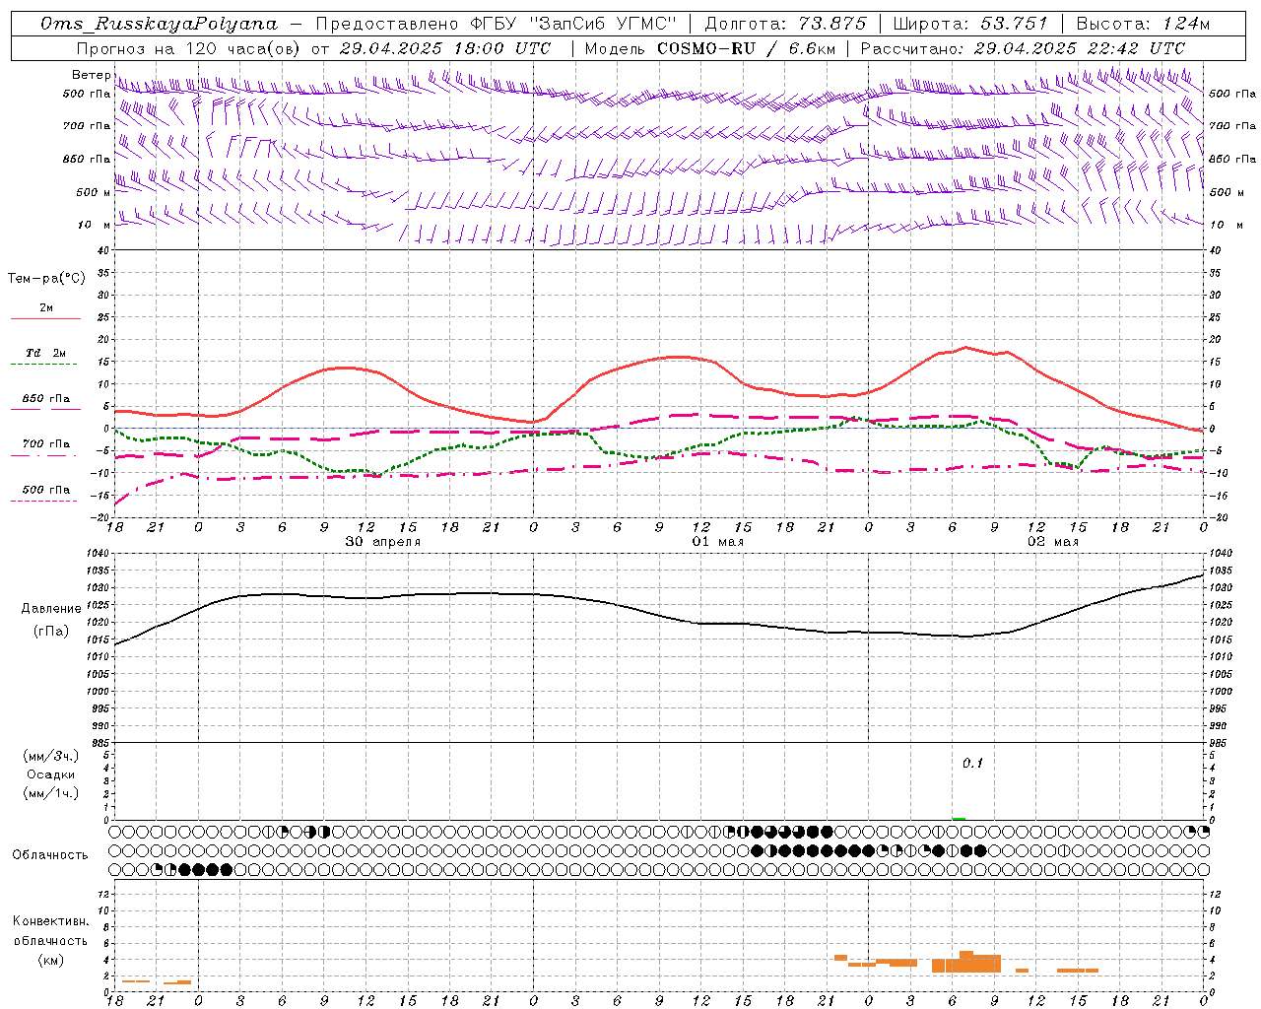Viewport: 1261px width, 1009px height.
Task: Click the '700 гПа' temperature legend entry
Action: (46, 443)
